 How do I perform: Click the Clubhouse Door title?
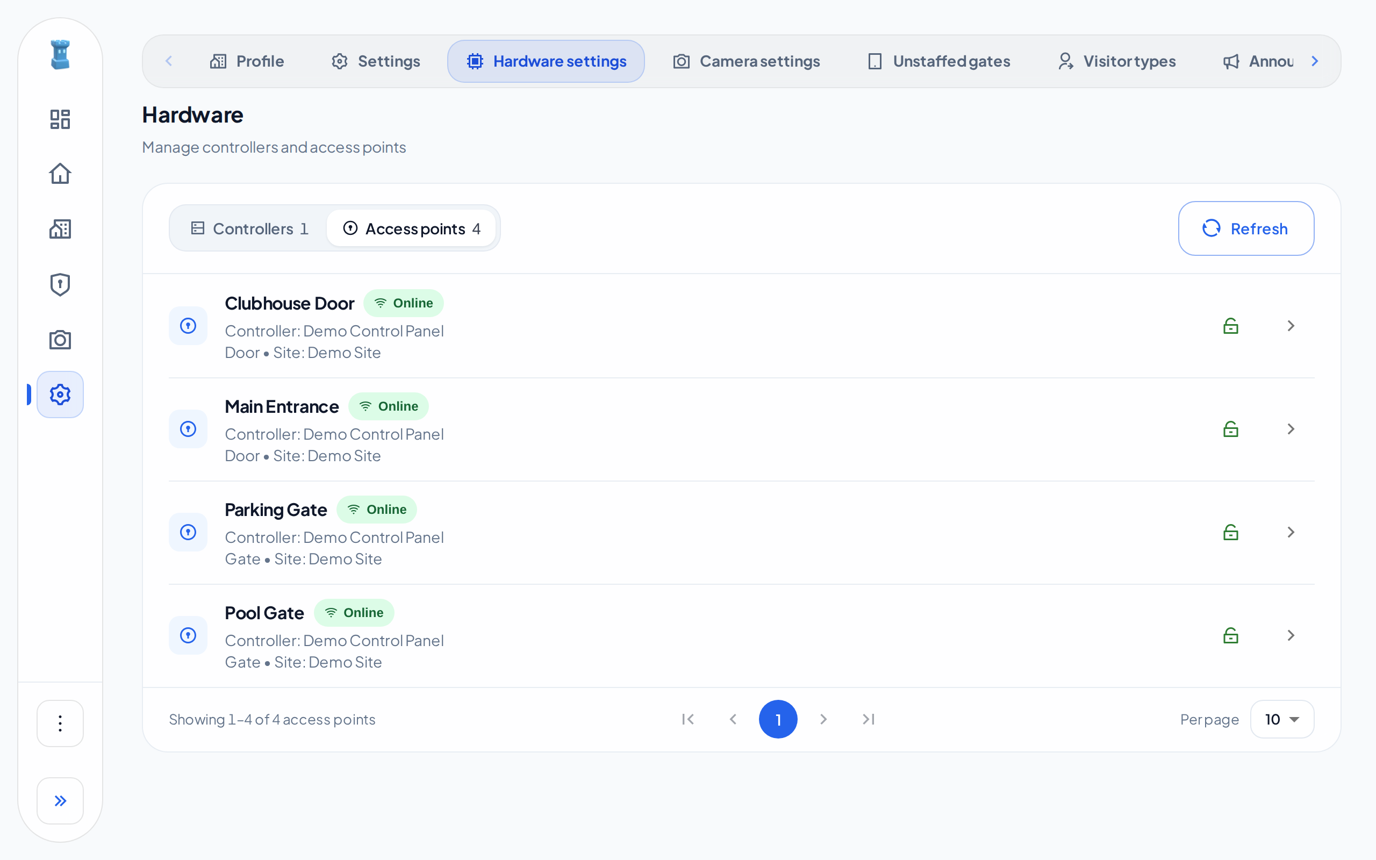point(289,303)
